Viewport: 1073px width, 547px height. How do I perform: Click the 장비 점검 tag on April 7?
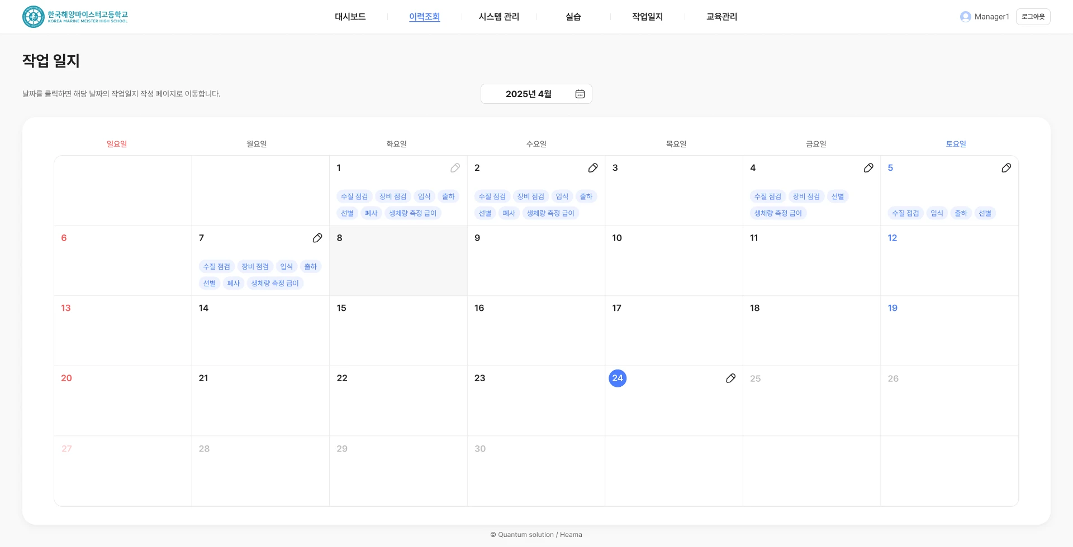(255, 267)
